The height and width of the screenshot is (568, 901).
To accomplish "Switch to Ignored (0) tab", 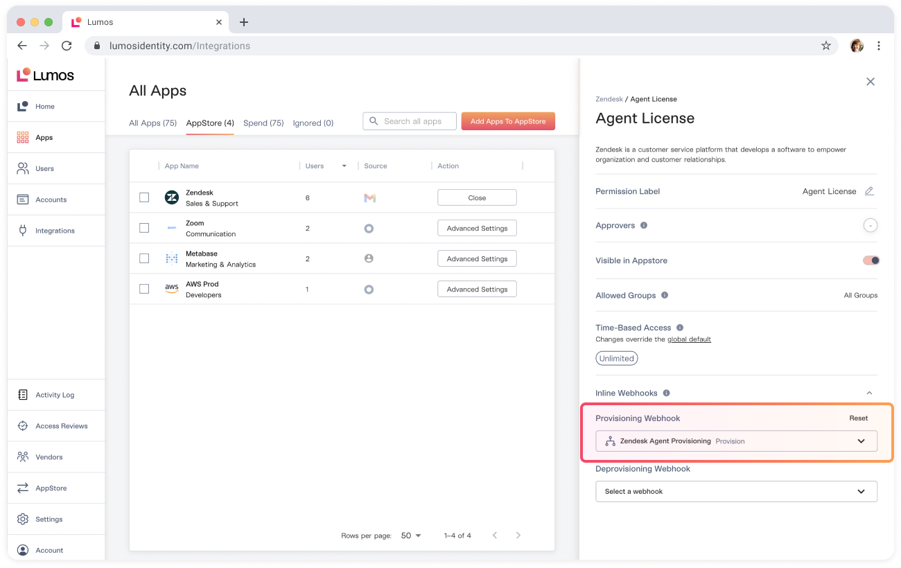I will coord(313,123).
